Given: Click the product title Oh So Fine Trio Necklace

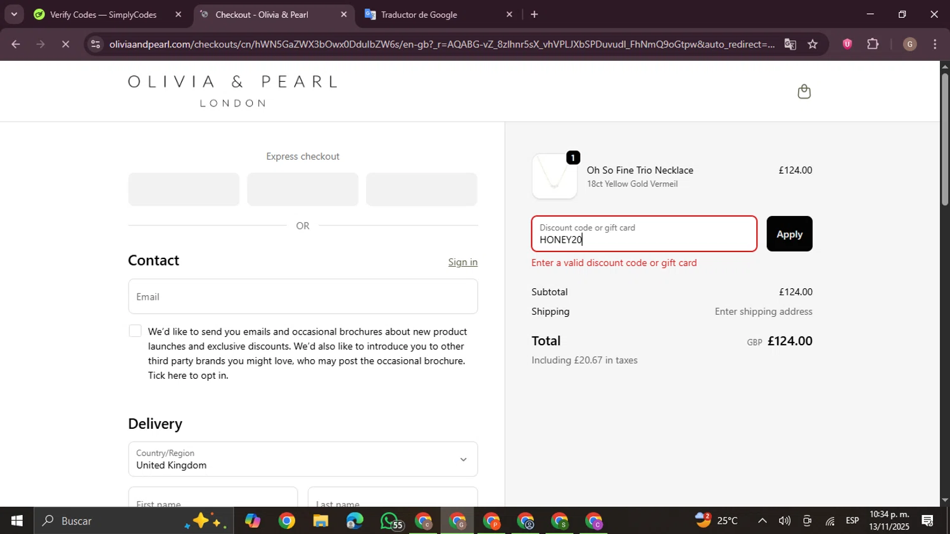Looking at the screenshot, I should point(640,170).
